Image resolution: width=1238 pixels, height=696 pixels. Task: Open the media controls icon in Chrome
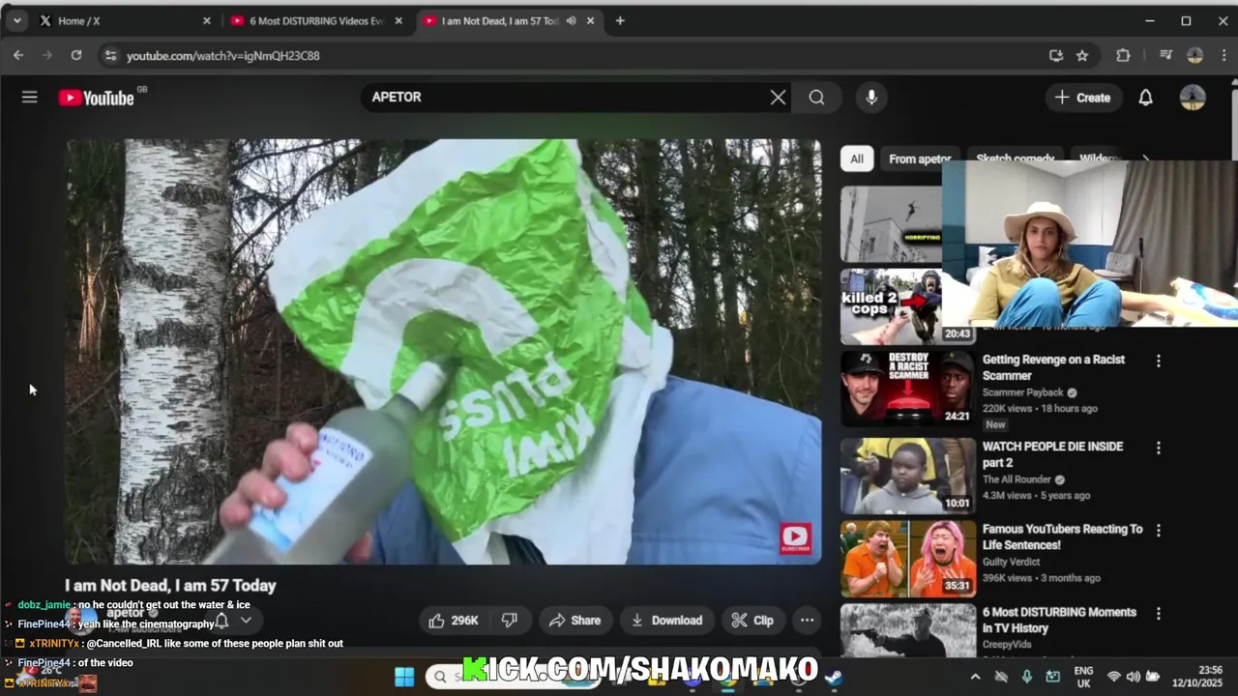(x=1165, y=55)
